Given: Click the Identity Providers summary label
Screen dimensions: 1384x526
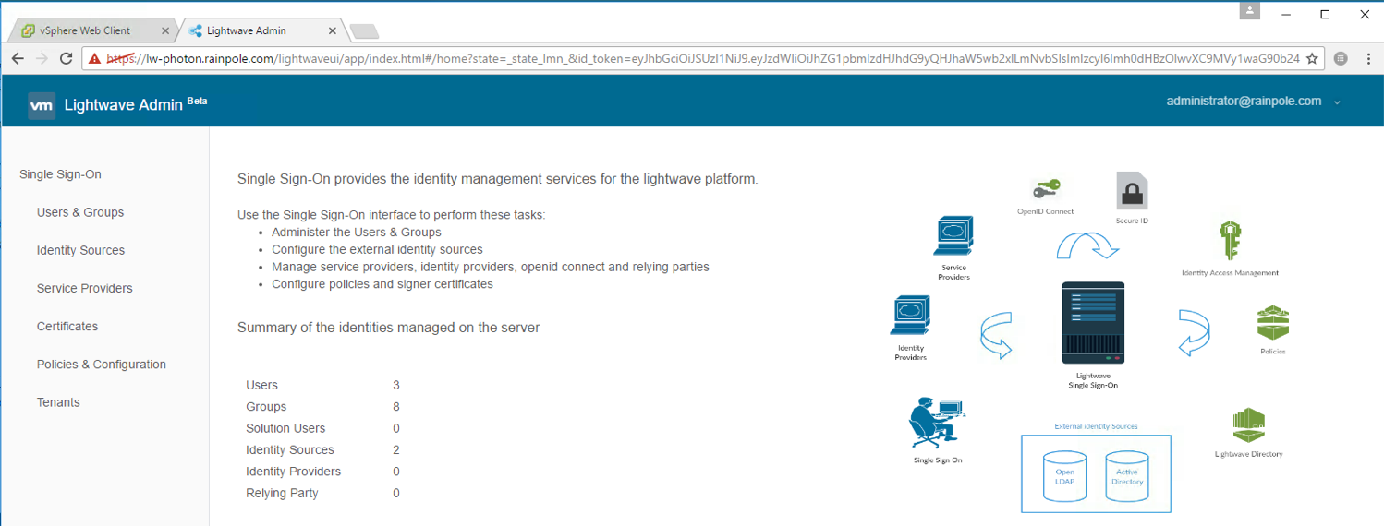Looking at the screenshot, I should click(x=294, y=472).
